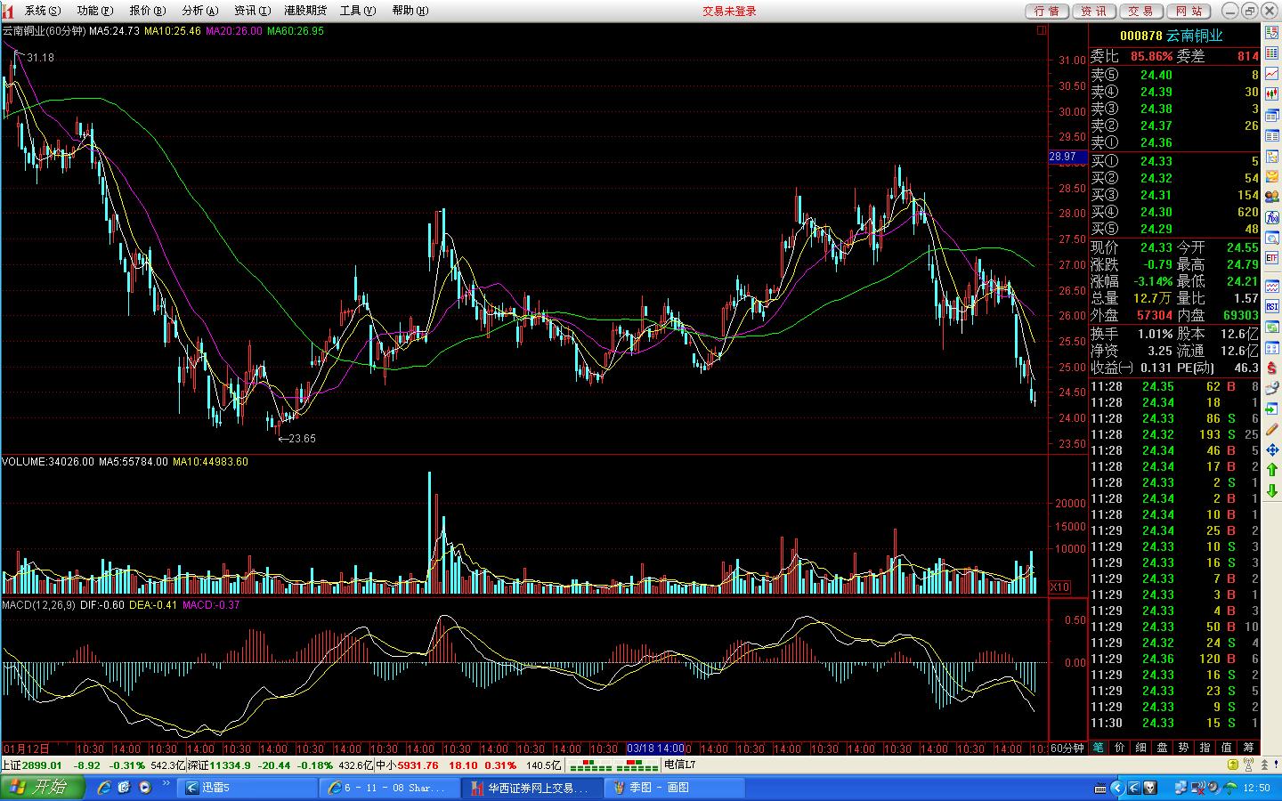
Task: Click the green umbrella tray icon
Action: point(1229,788)
